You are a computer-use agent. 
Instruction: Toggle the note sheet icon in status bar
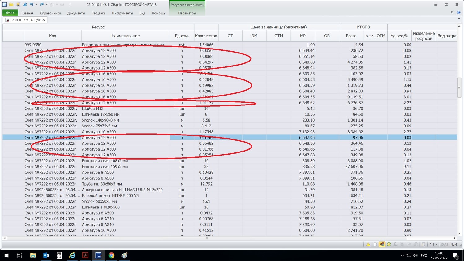(423, 244)
